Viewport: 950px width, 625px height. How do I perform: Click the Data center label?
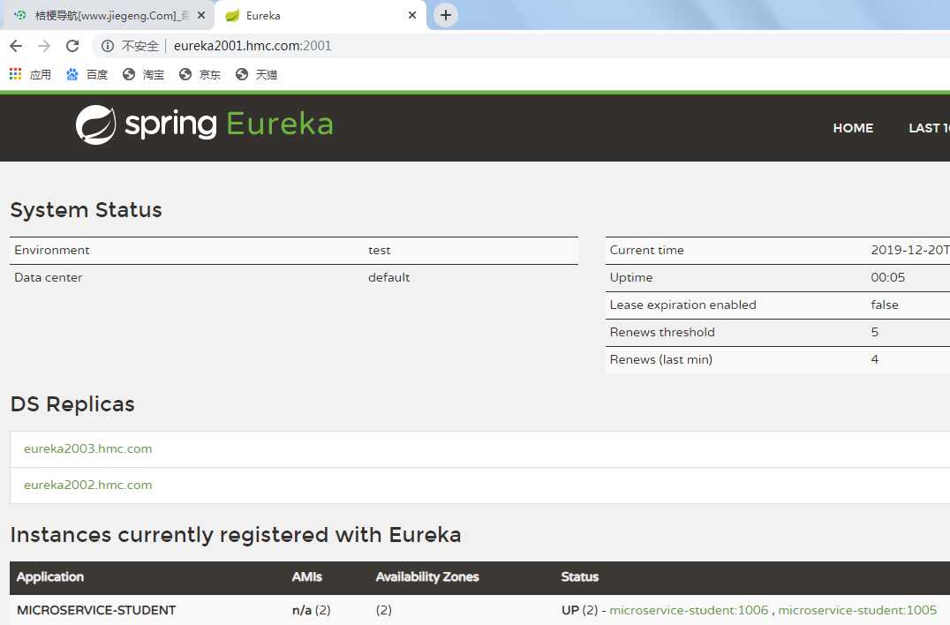(x=49, y=277)
